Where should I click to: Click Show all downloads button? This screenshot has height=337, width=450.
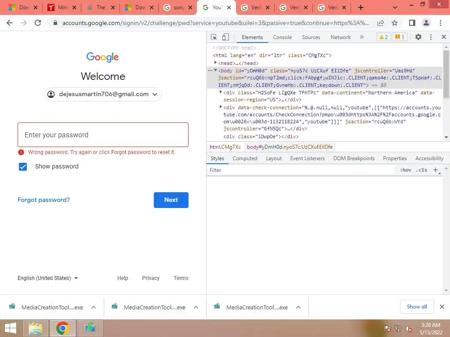417,307
